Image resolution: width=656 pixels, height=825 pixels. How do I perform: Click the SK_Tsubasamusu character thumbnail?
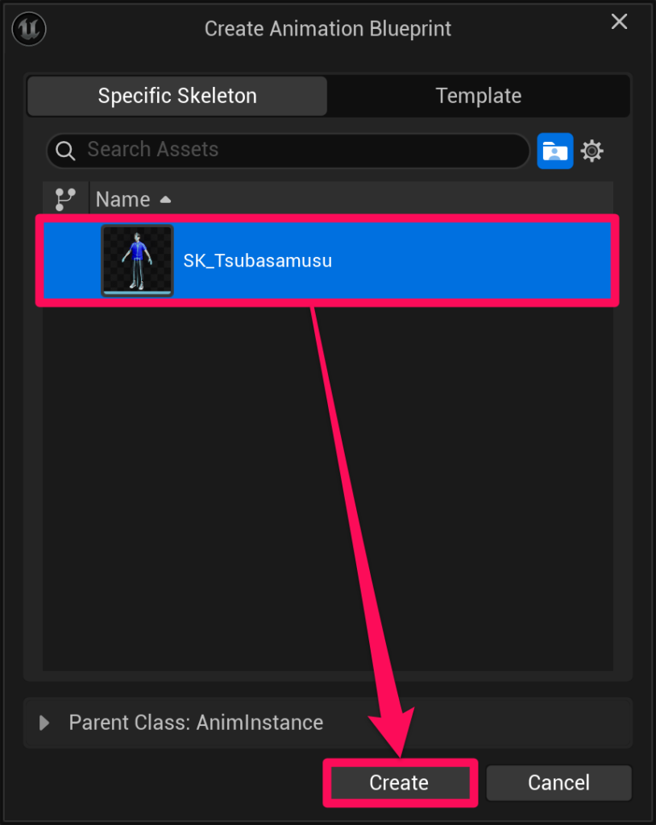(137, 261)
